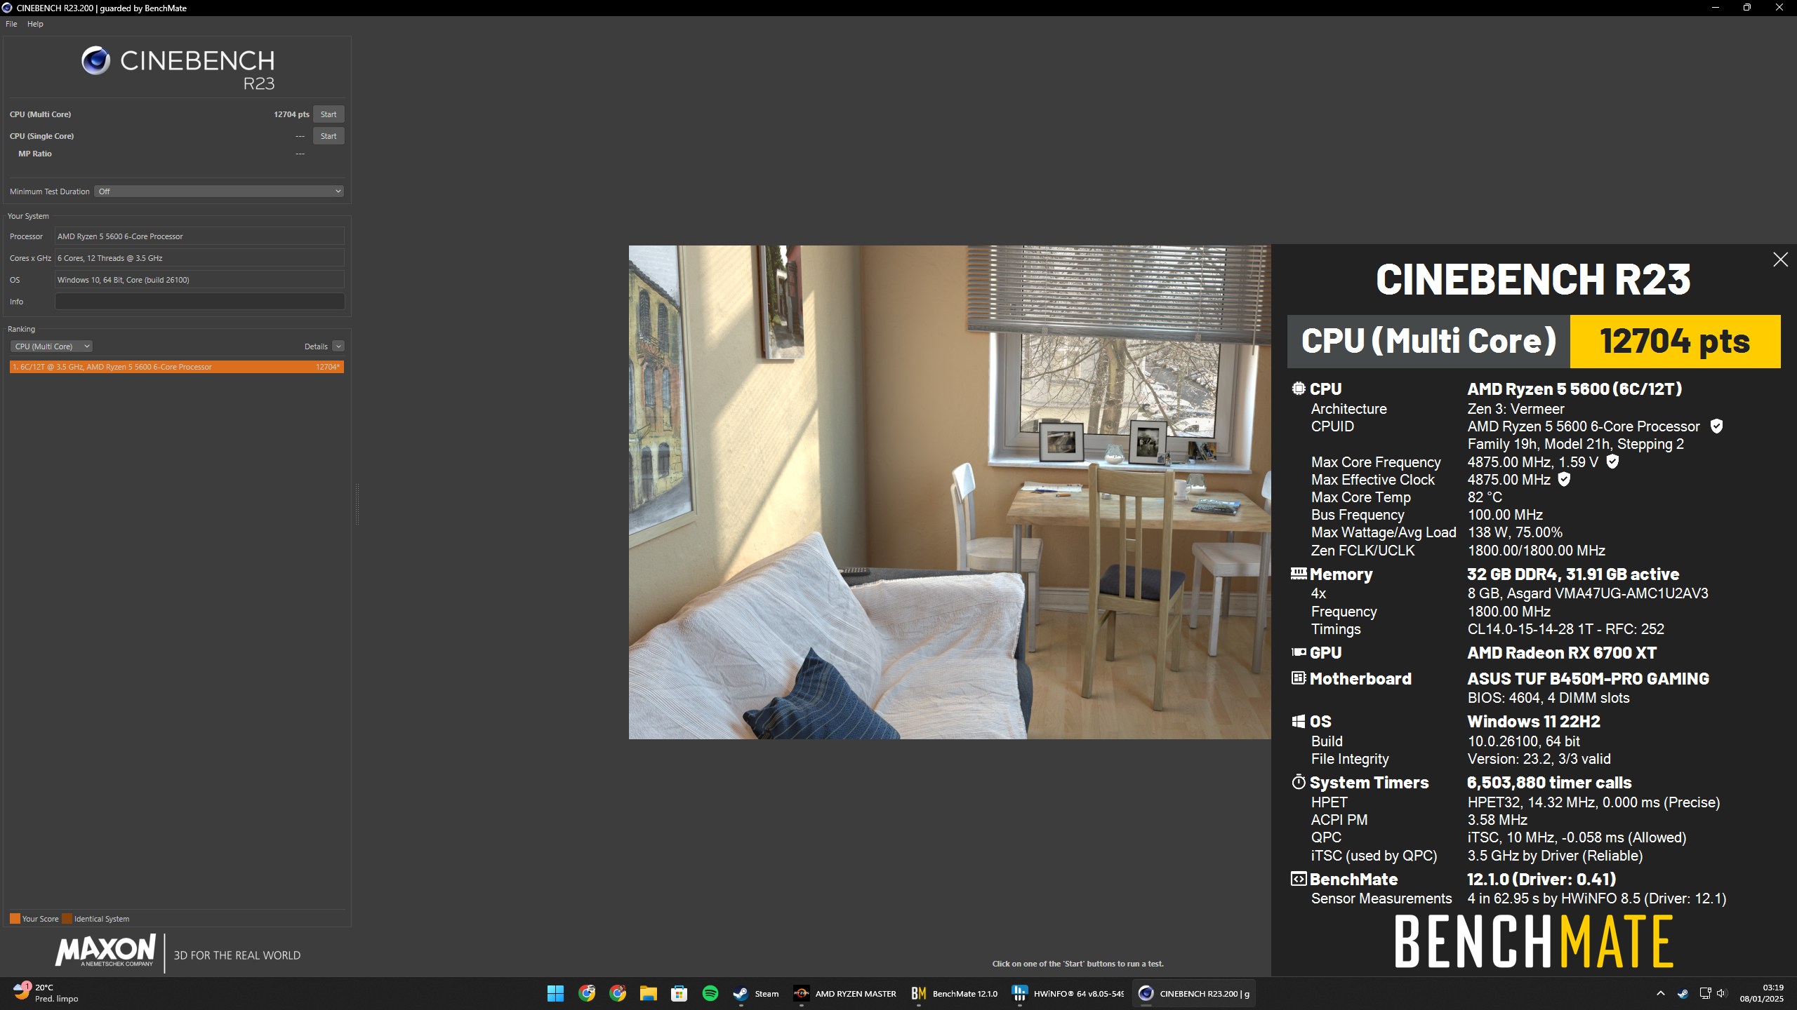Click Cinebench R23.200 taskbar button

tap(1194, 993)
